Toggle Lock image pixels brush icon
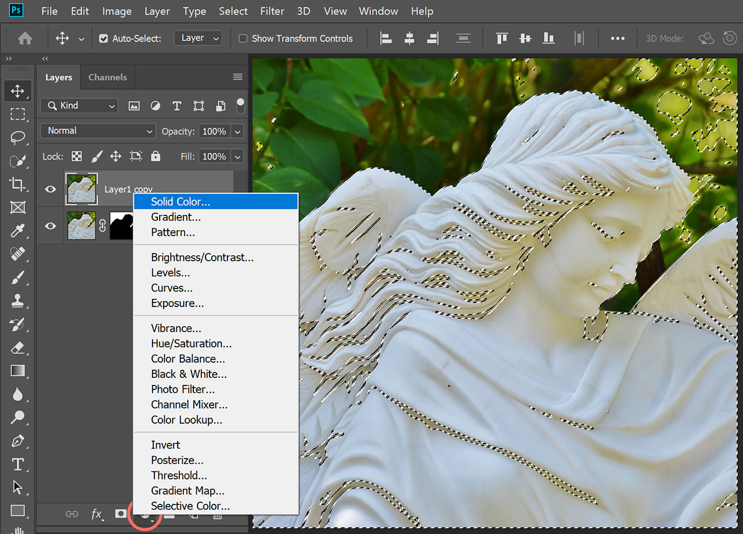The height and width of the screenshot is (534, 743). click(97, 156)
